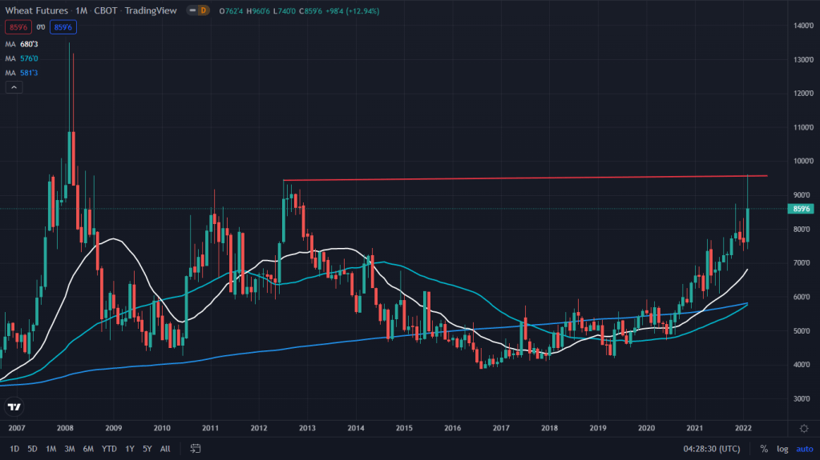The image size is (820, 460).
Task: Click the TradingView logo on the chart
Action: click(14, 407)
